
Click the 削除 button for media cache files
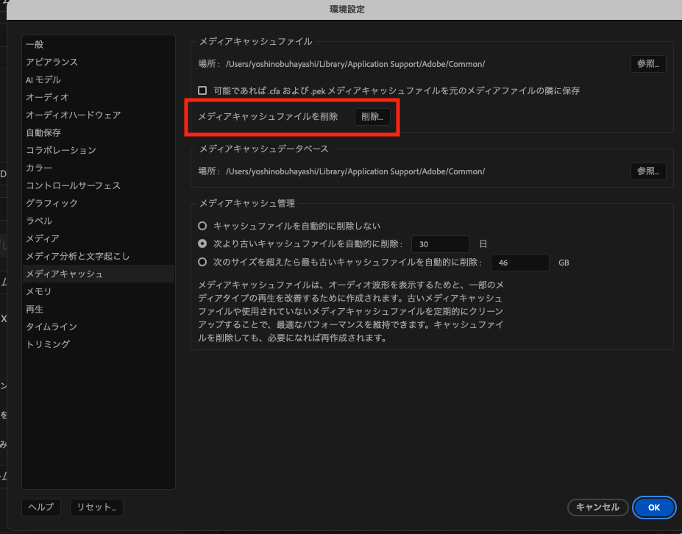(372, 117)
